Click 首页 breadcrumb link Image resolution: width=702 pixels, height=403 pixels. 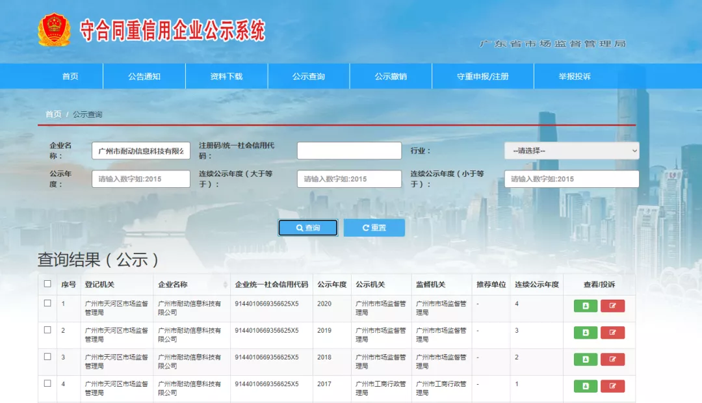tap(53, 114)
